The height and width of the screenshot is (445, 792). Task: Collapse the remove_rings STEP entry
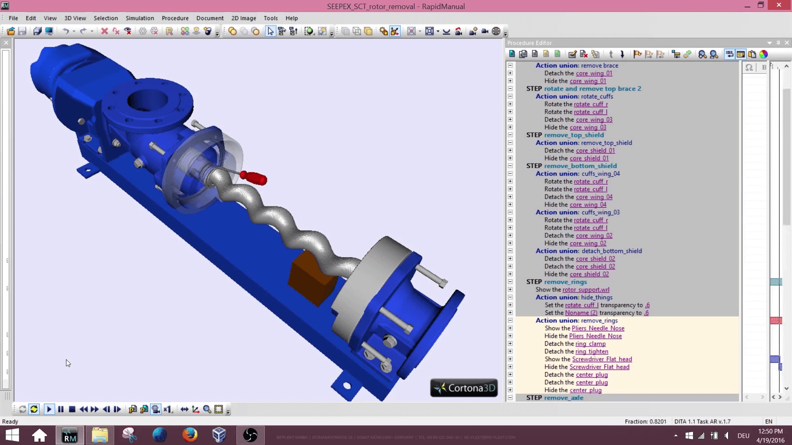pos(510,282)
